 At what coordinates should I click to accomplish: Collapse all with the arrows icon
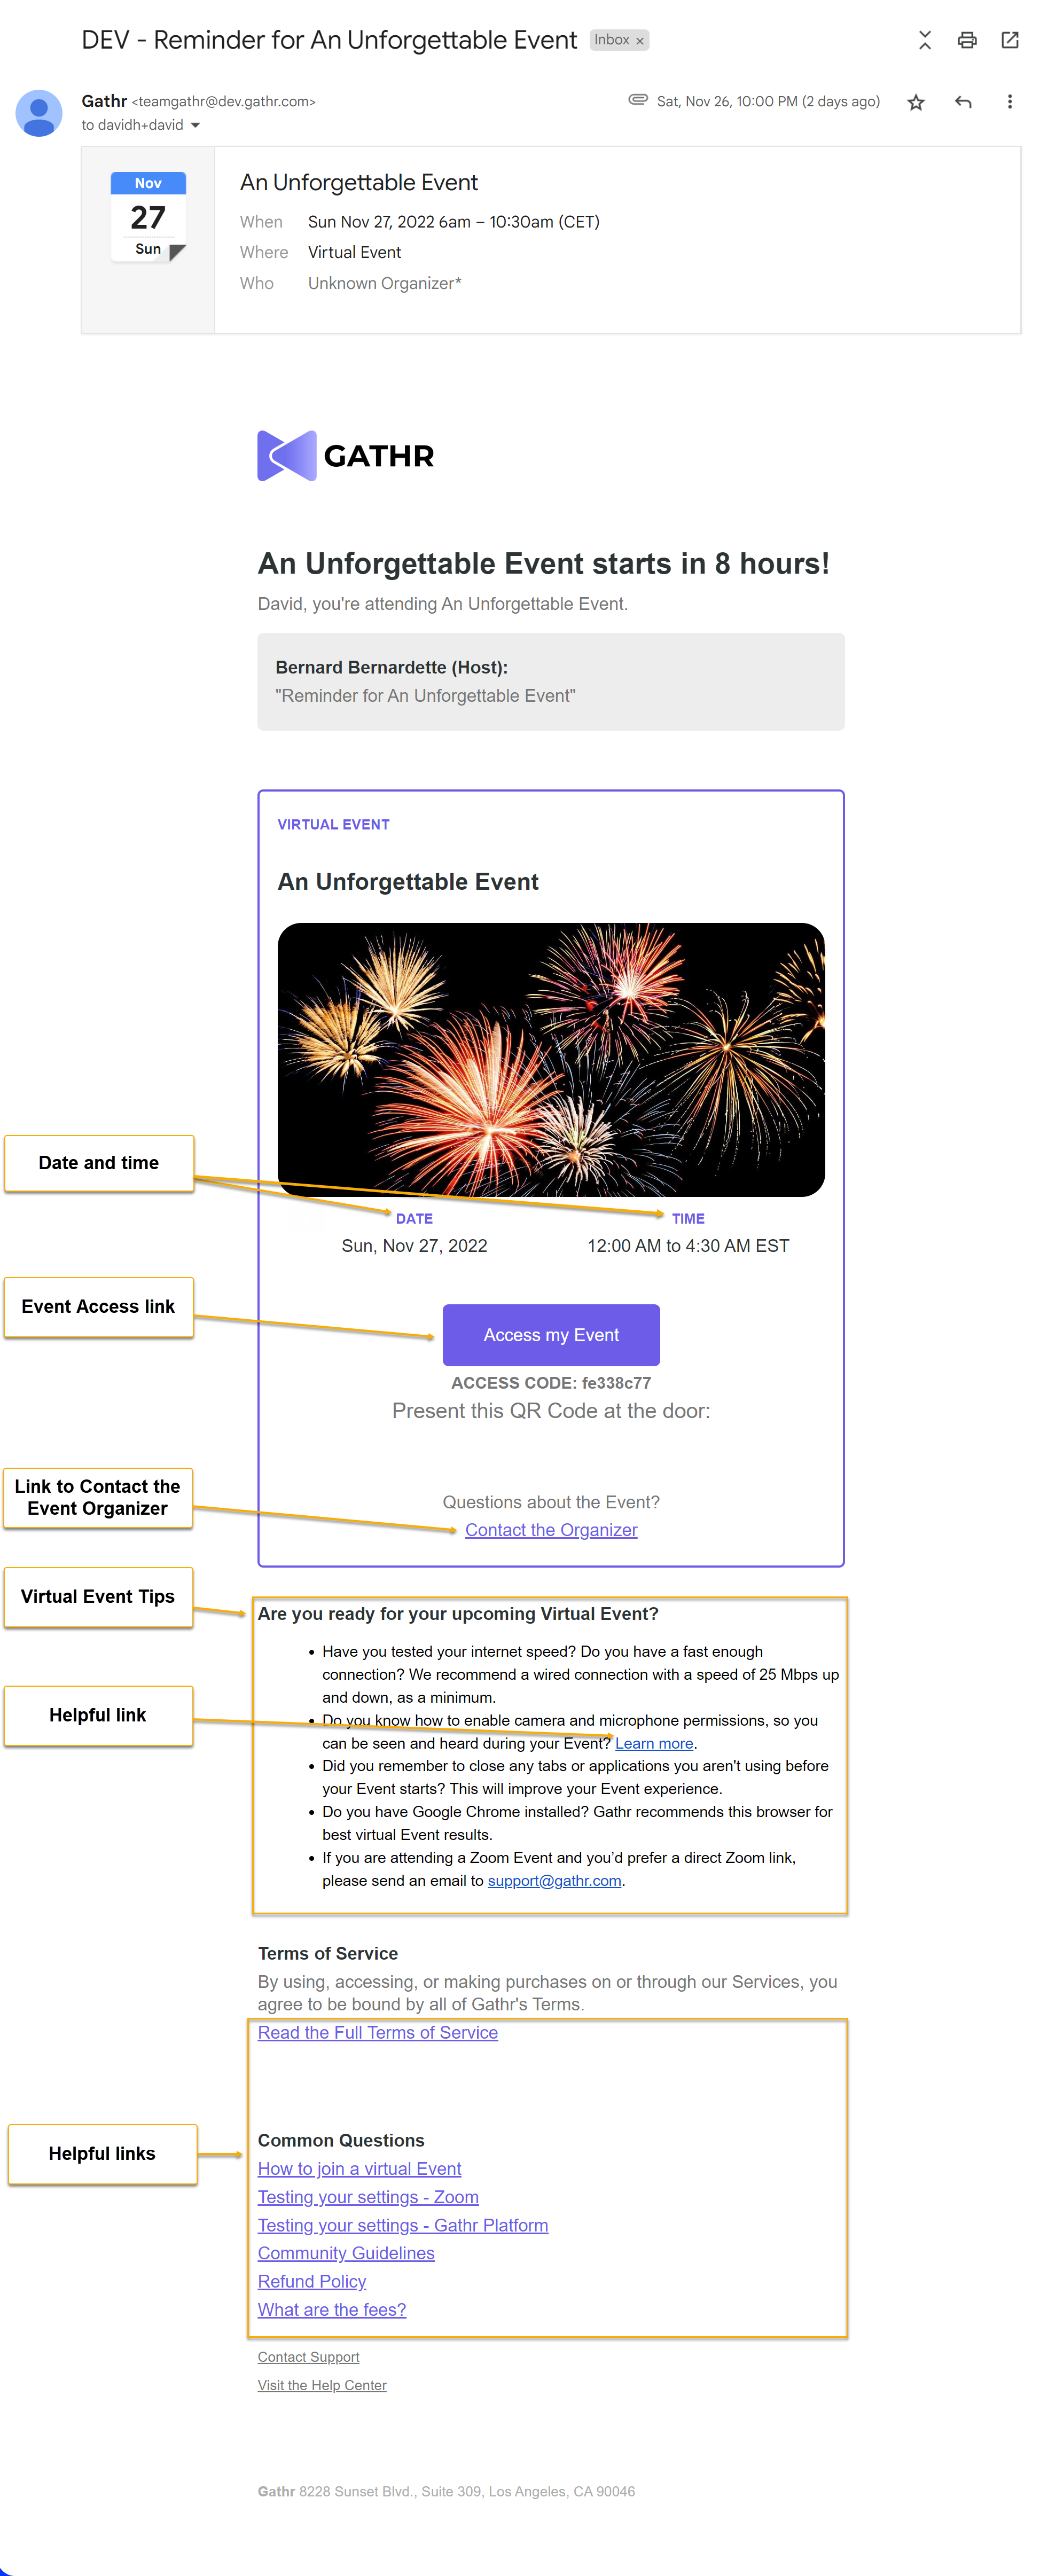pyautogui.click(x=924, y=40)
